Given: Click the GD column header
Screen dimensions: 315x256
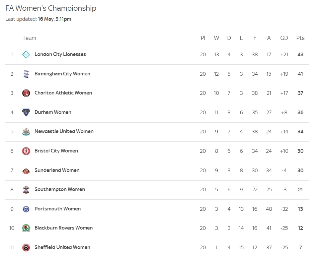Looking at the screenshot, I should [x=284, y=38].
